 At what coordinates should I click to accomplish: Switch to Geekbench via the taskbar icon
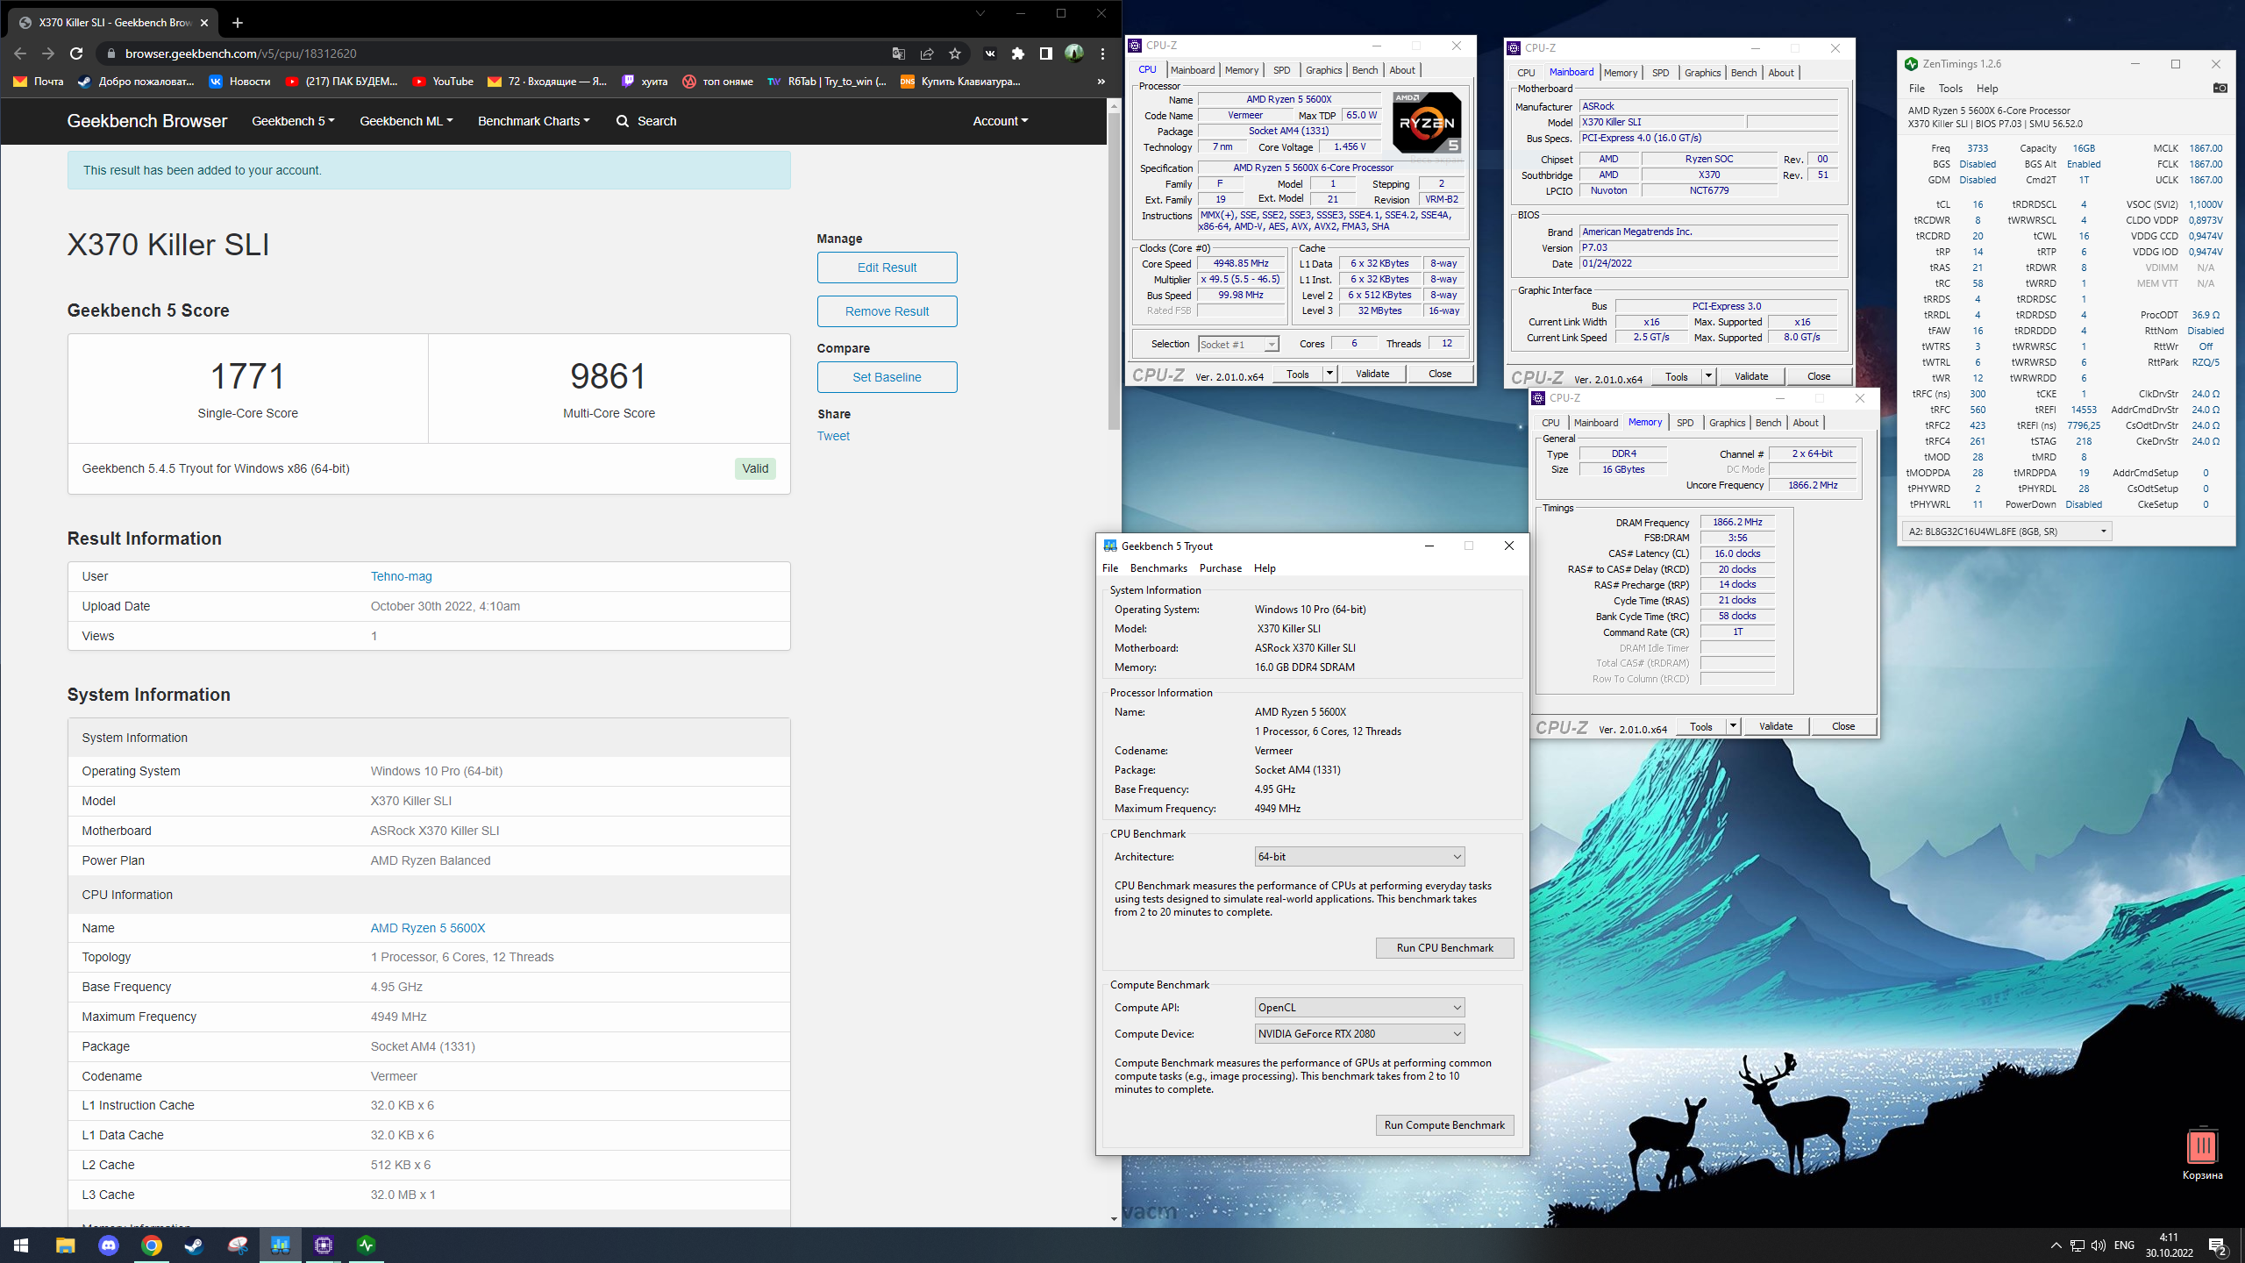pos(281,1245)
